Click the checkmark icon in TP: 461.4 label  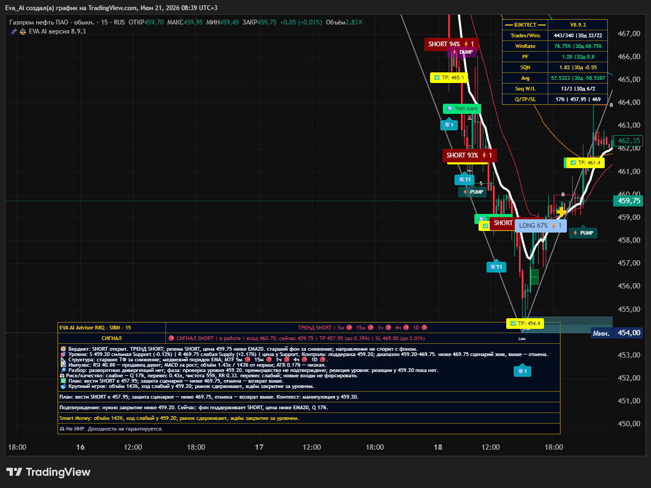[573, 163]
